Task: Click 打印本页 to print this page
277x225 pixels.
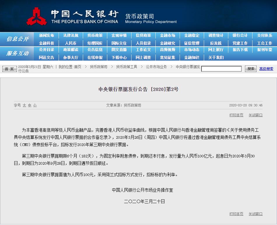Action: coord(236,115)
